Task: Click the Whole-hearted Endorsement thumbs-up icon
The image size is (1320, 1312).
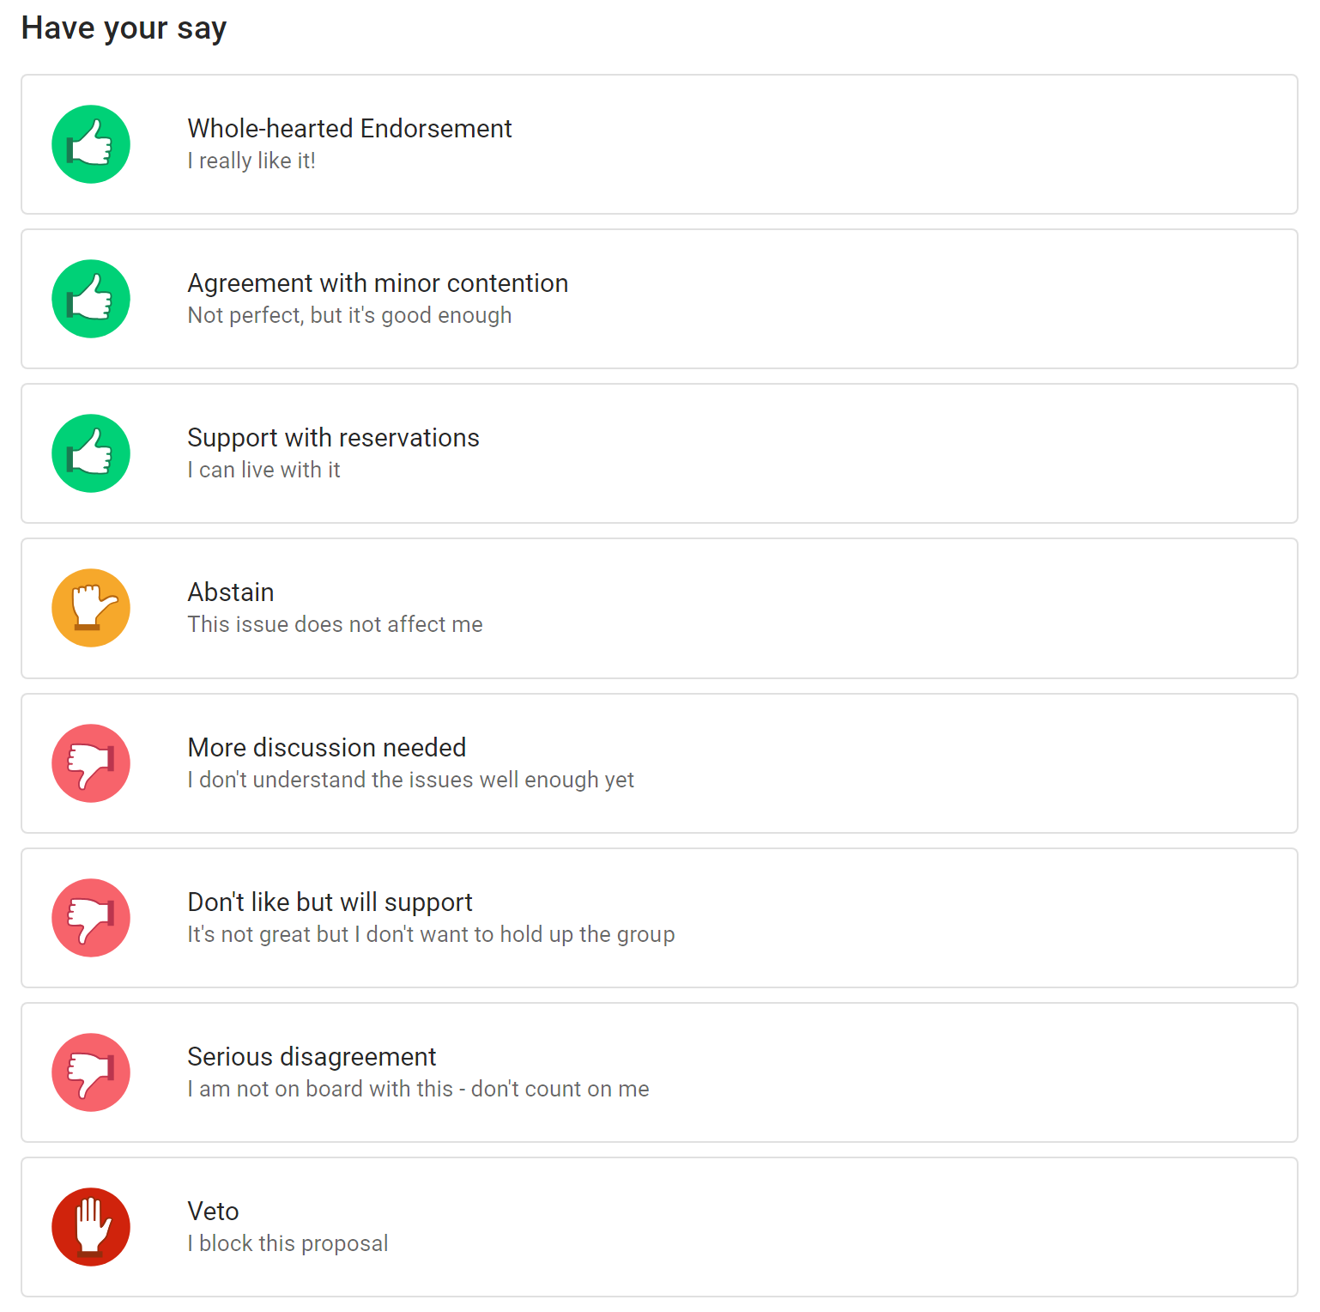Action: click(x=91, y=144)
